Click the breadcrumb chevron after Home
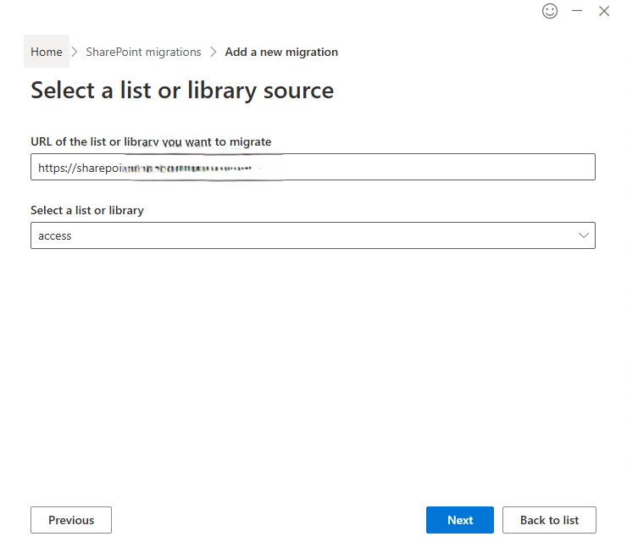This screenshot has width=627, height=553. (x=75, y=52)
